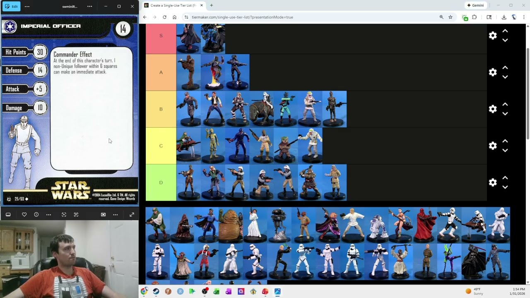This screenshot has height=298, width=530.
Task: Click Edit in the photo viewer
Action: click(11, 6)
